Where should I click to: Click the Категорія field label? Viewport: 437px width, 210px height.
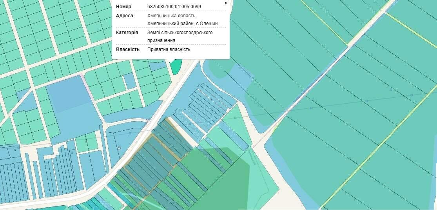point(127,33)
